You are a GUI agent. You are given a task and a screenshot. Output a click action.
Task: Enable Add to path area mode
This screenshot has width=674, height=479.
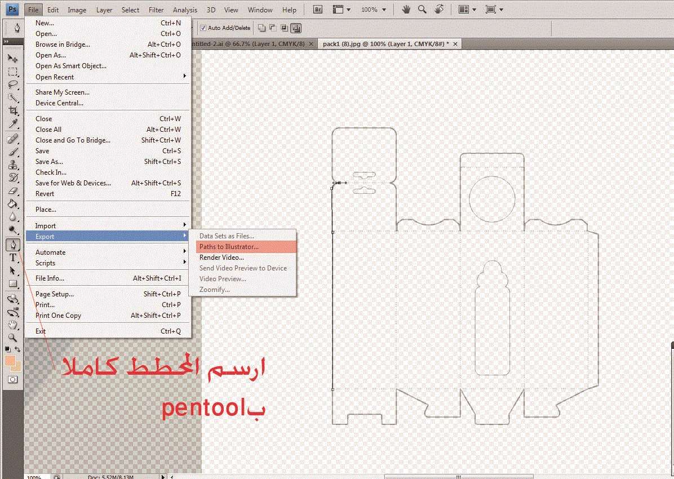click(261, 28)
